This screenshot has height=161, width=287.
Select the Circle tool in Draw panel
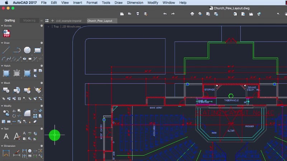[x=27, y=50]
